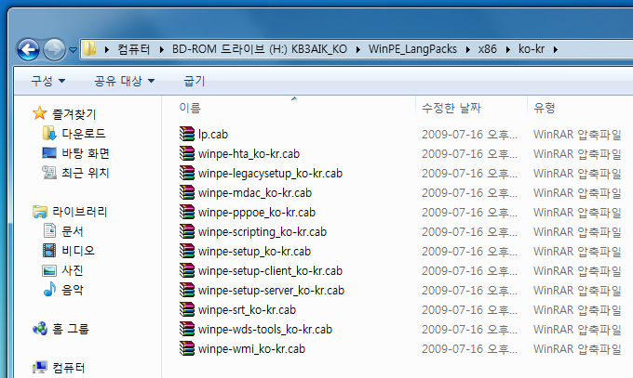Select the winpe-wmi_ko-kr.cab archive icon
Viewport: 633px width, 378px height.
[x=187, y=348]
